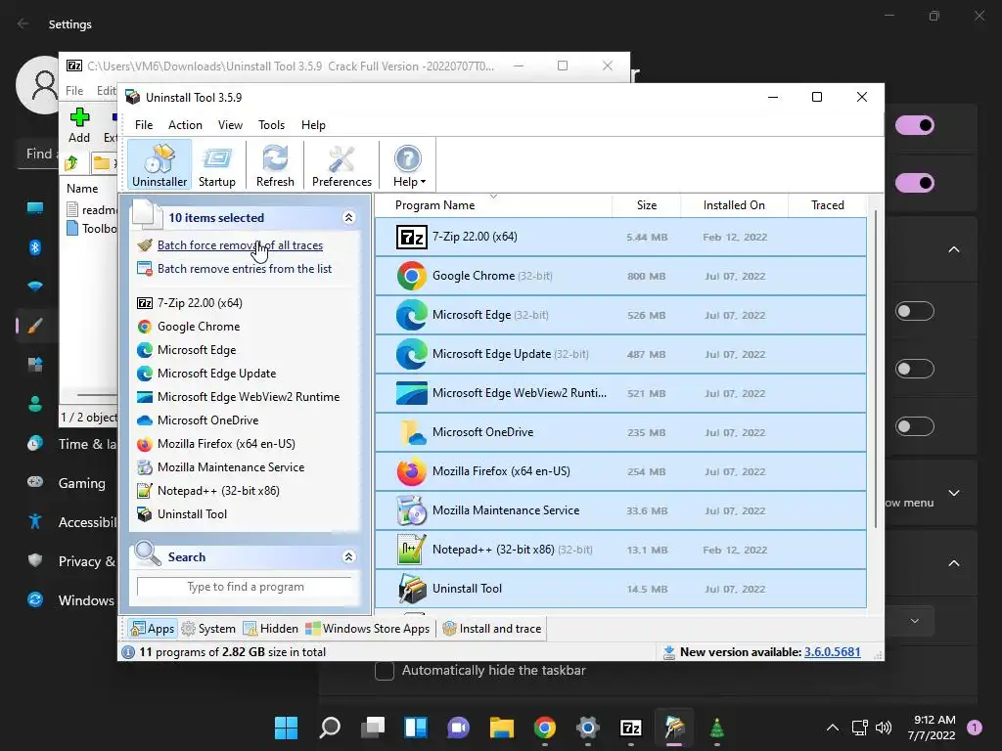The height and width of the screenshot is (751, 1002).
Task: Click Batch force removal of all traces
Action: [240, 245]
